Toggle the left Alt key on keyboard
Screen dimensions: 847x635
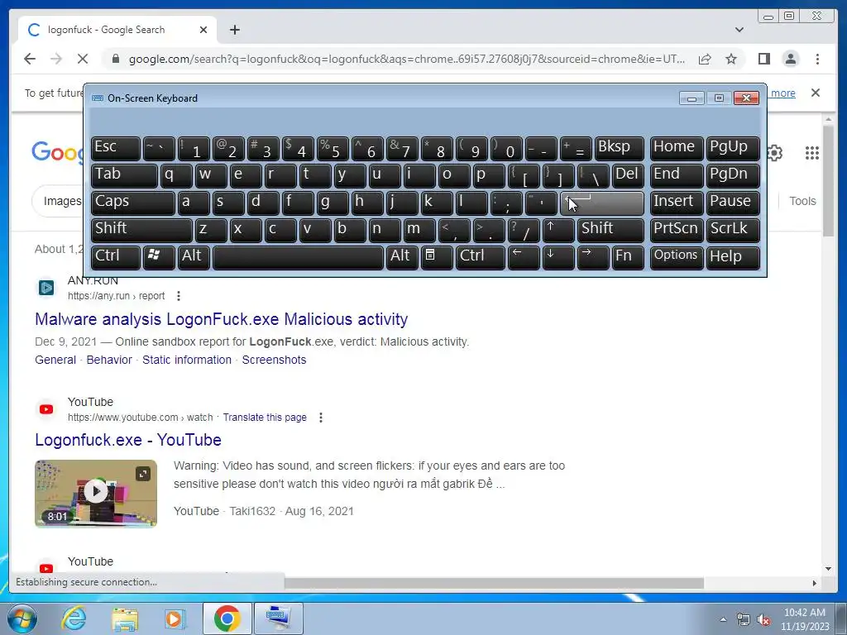194,258
